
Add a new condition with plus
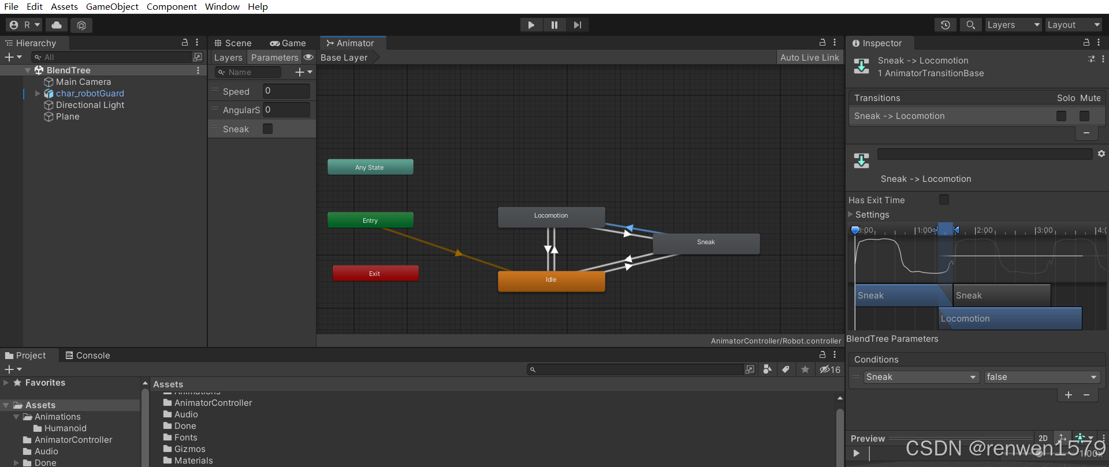coord(1069,395)
